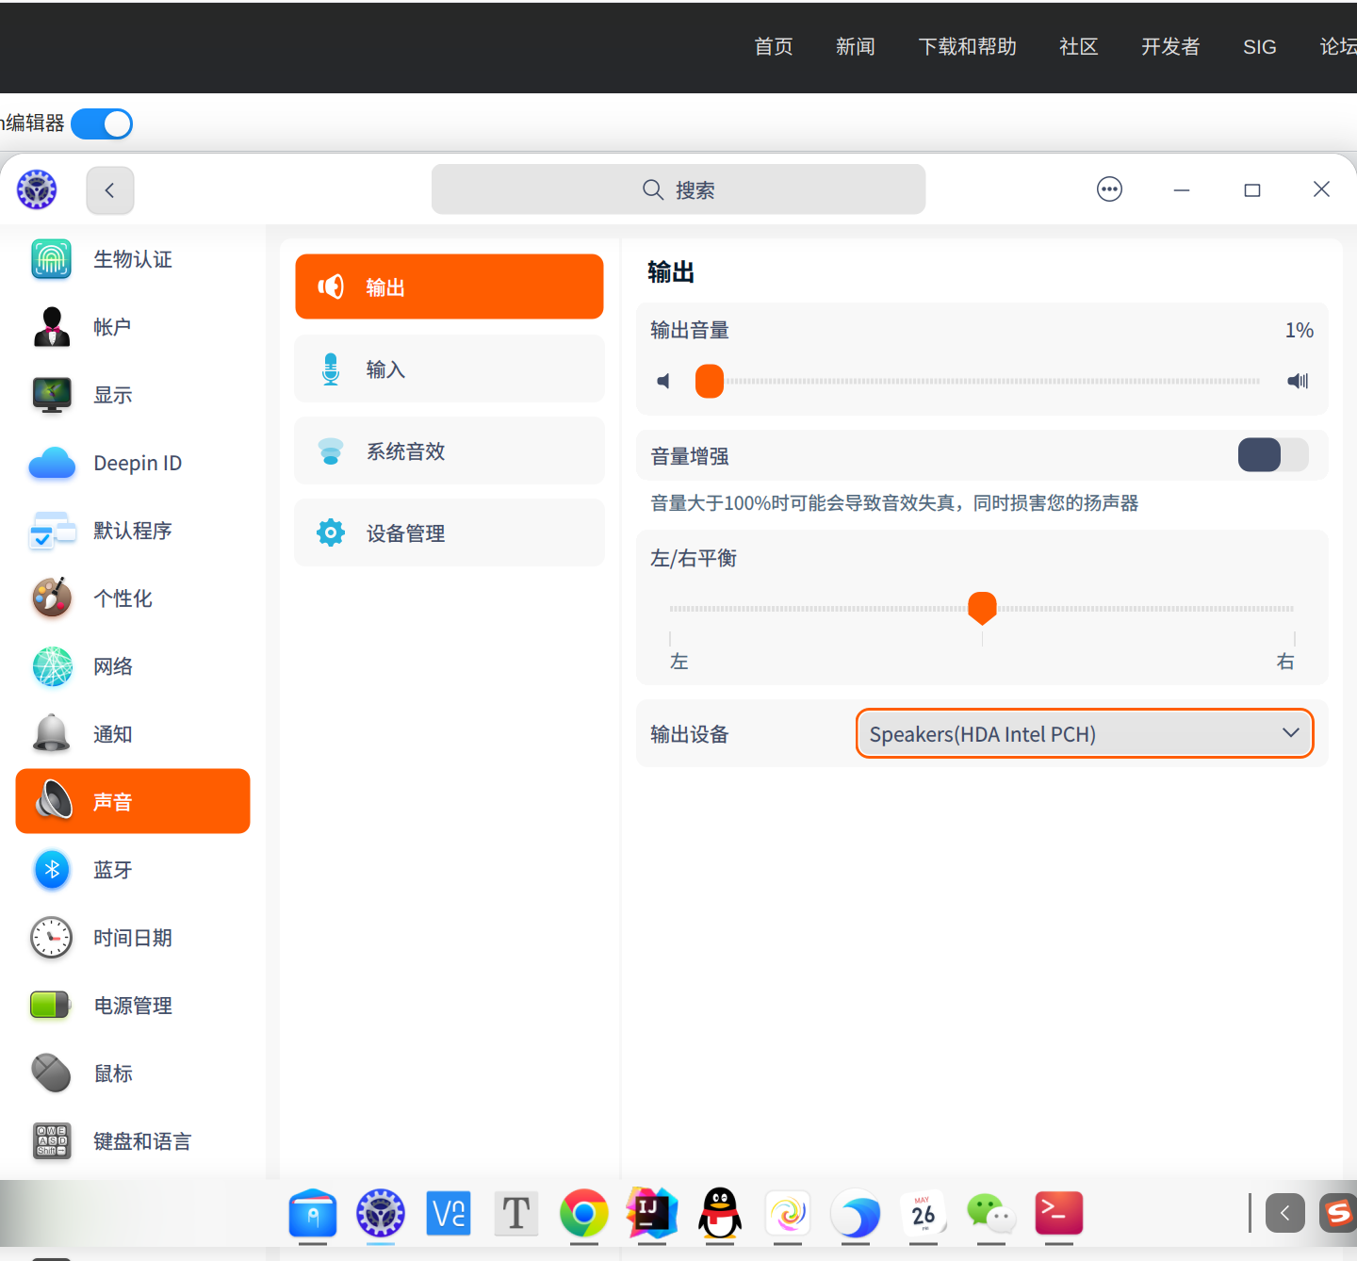Click the loud speaker icon at slider end
This screenshot has height=1261, width=1357.
click(1298, 381)
